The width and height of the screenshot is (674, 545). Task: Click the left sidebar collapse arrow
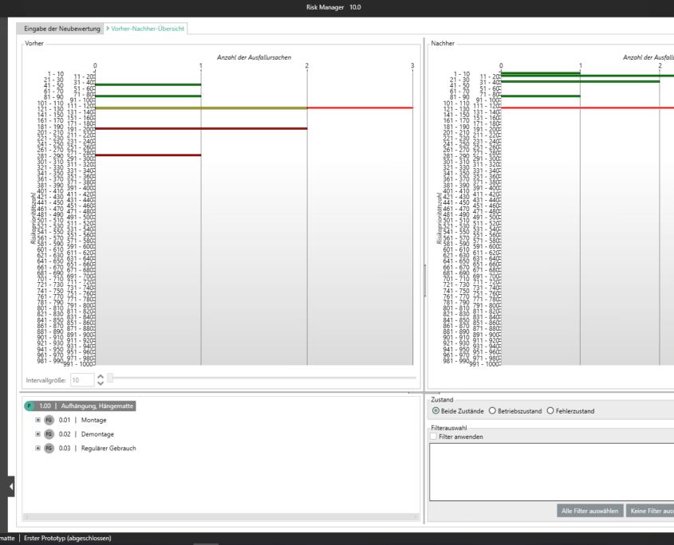pyautogui.click(x=10, y=485)
